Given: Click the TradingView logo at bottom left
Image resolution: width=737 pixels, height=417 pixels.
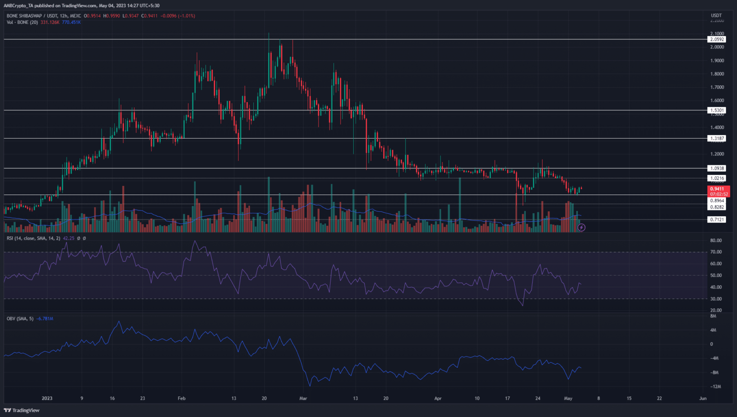Looking at the screenshot, I should coord(22,410).
